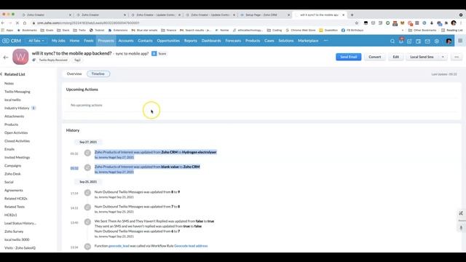
Task: Open the CRM search icon
Action: (x=392, y=41)
